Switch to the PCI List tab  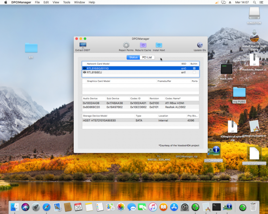tap(147, 58)
